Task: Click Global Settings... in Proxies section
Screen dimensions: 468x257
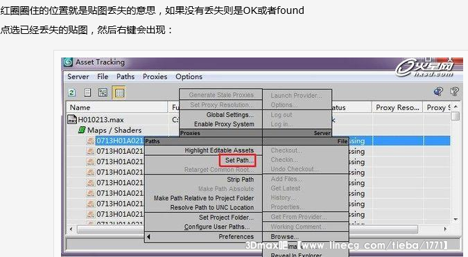Action: [x=230, y=115]
